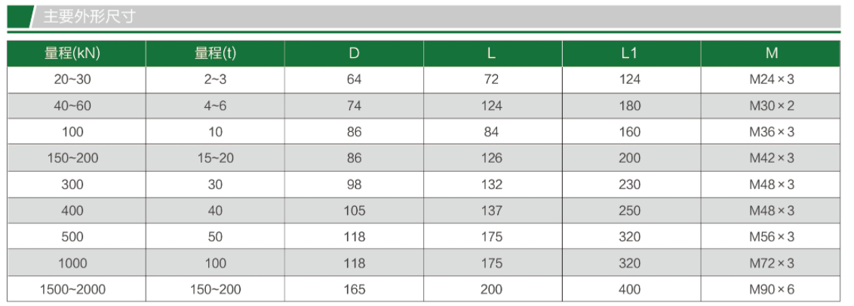854x306 pixels.
Task: Select the 20~30 range cell
Action: click(x=73, y=79)
